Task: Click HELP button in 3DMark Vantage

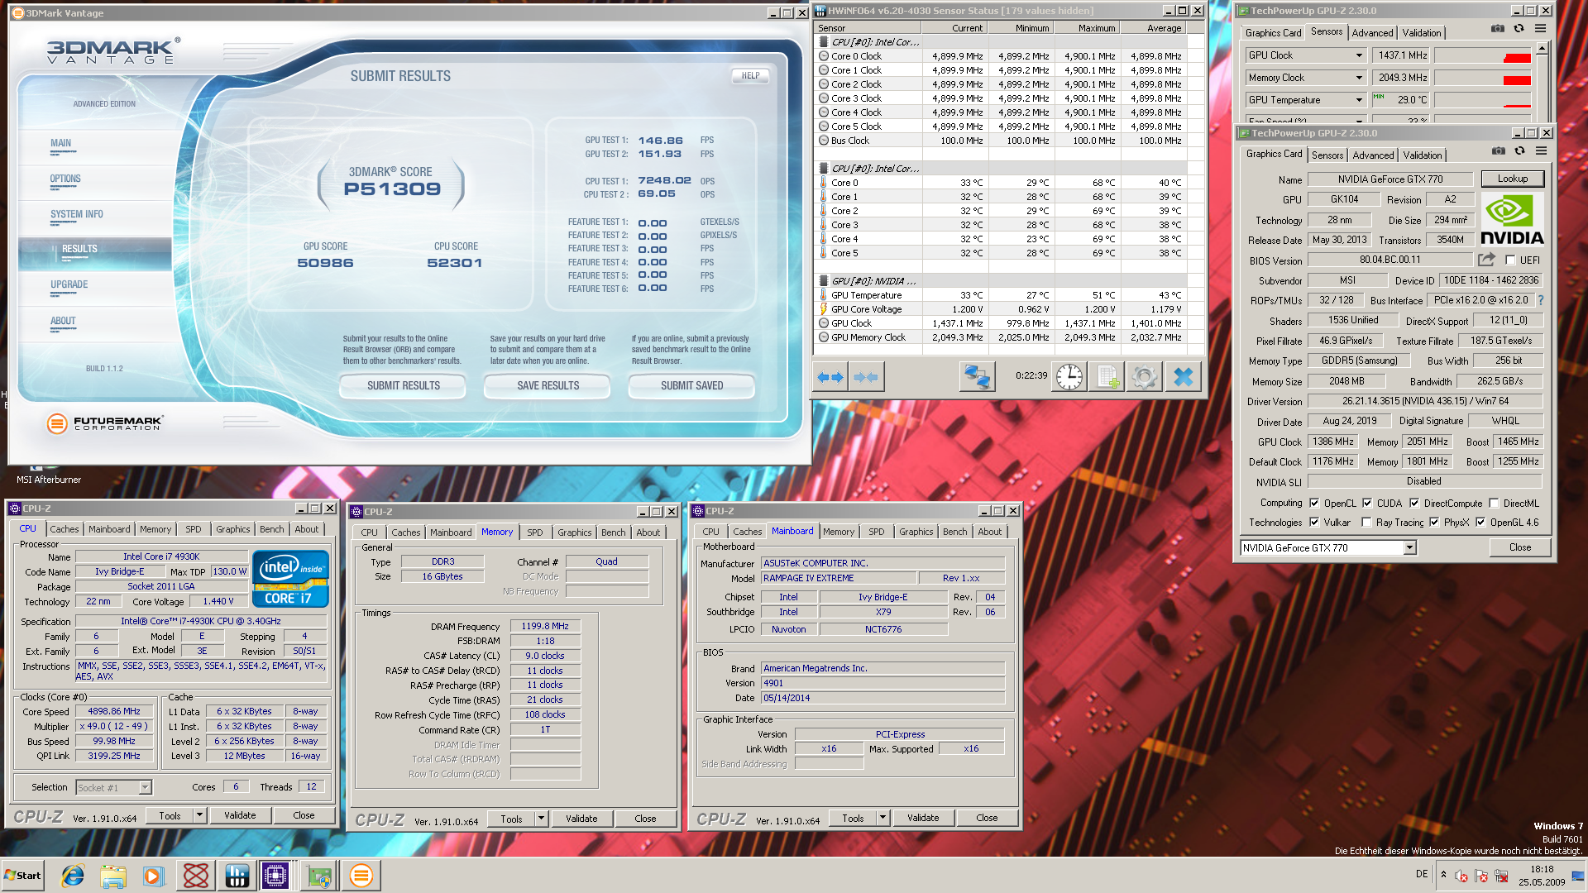Action: click(750, 75)
